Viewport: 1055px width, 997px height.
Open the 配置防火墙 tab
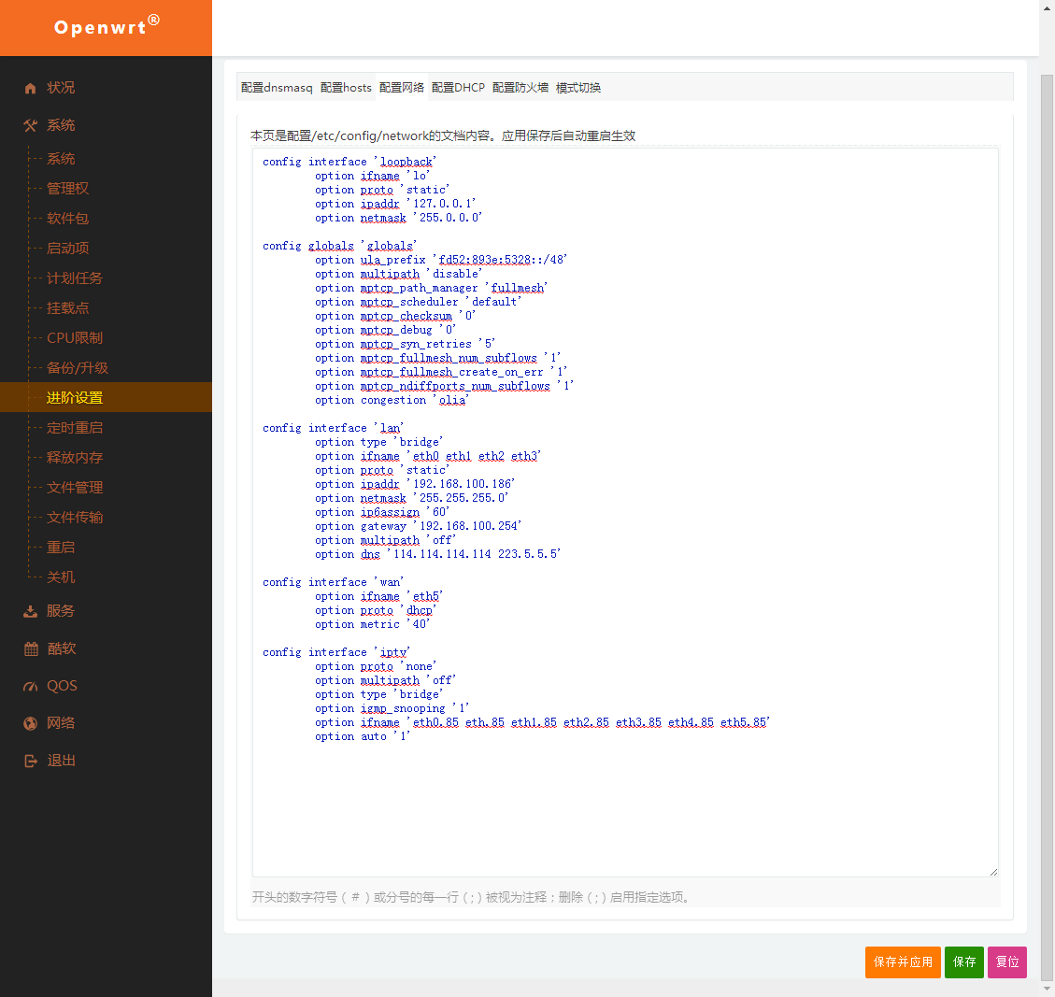pos(520,88)
